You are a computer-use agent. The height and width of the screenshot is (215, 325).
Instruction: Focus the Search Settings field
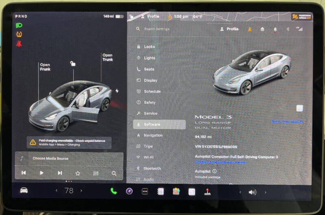point(156,29)
